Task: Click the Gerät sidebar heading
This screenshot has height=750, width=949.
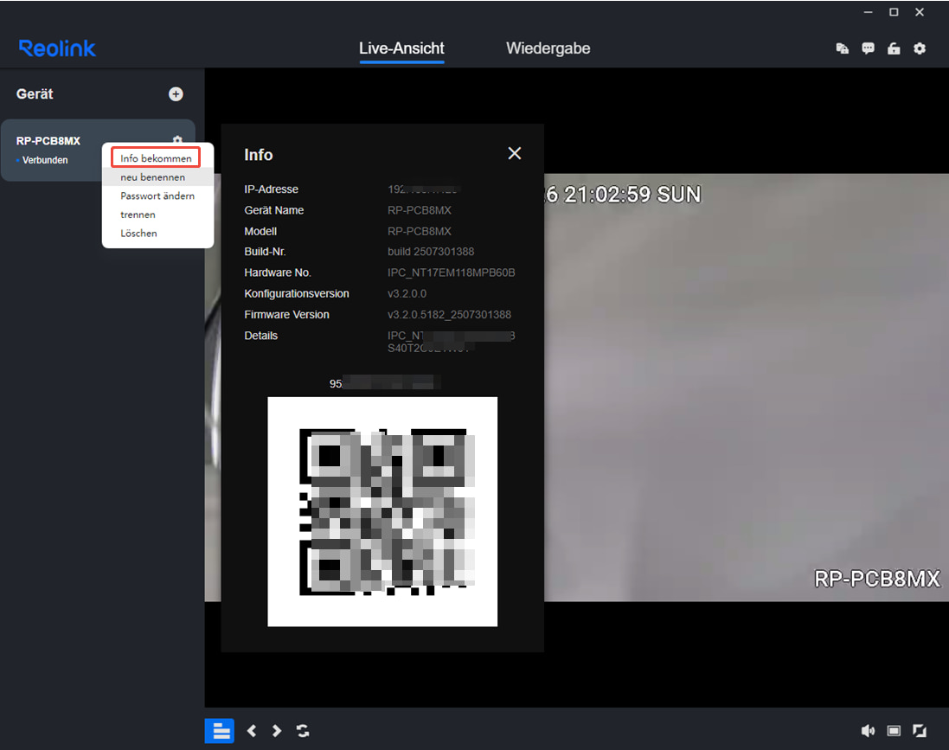Action: tap(35, 93)
